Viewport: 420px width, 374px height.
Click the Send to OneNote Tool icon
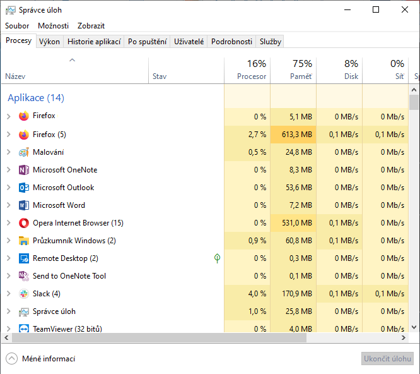(x=24, y=276)
